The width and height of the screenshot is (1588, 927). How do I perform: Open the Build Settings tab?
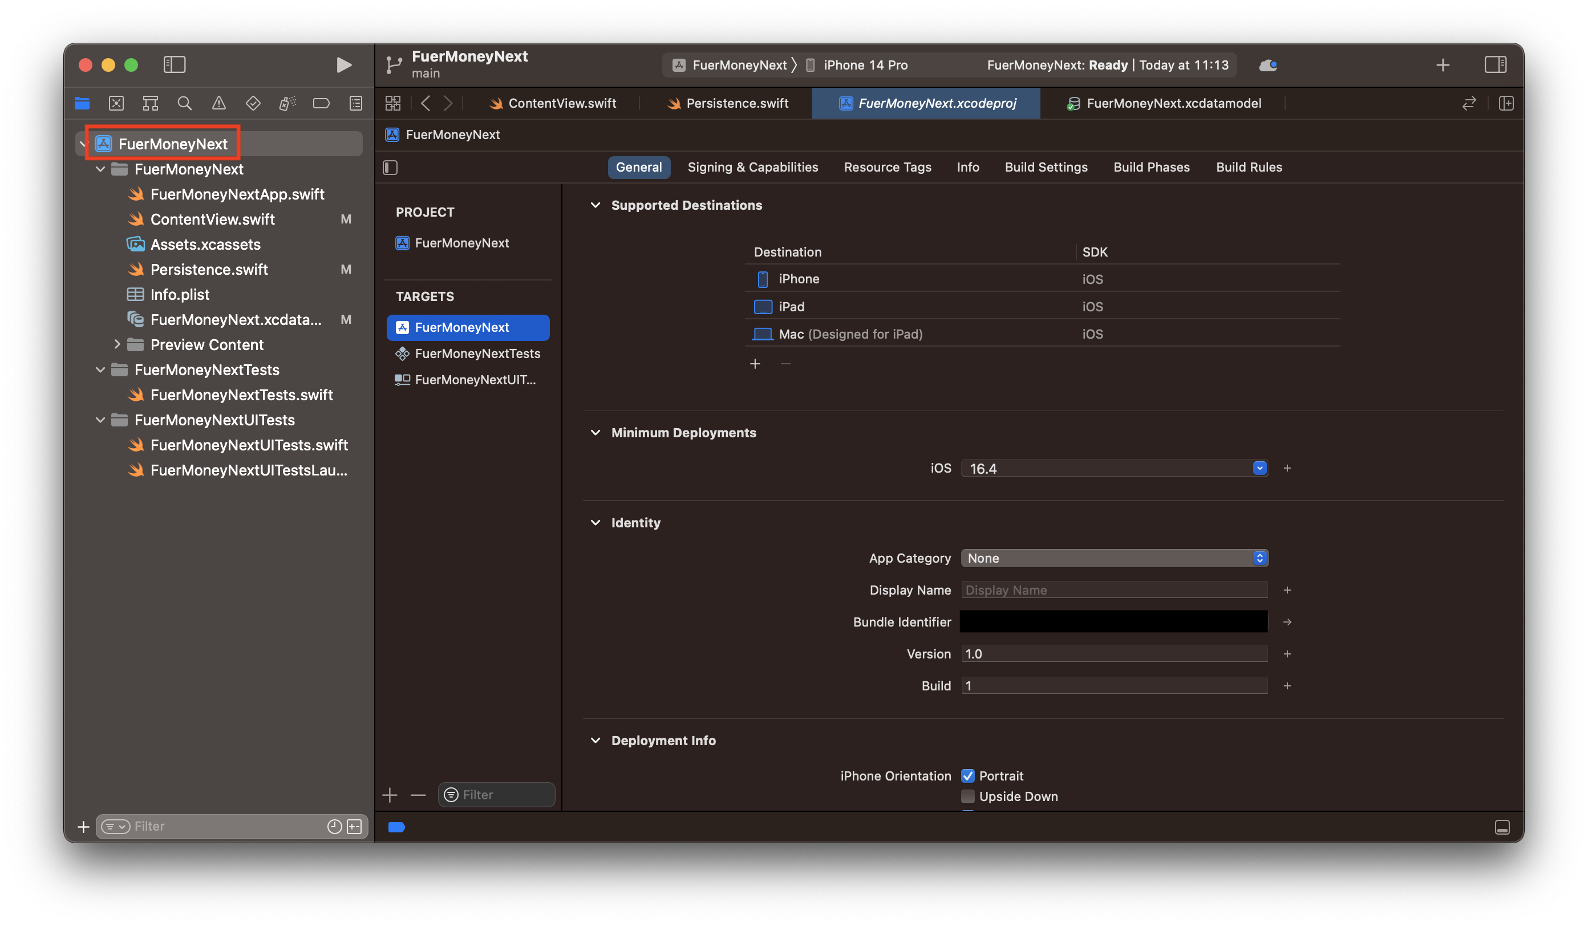(x=1046, y=167)
